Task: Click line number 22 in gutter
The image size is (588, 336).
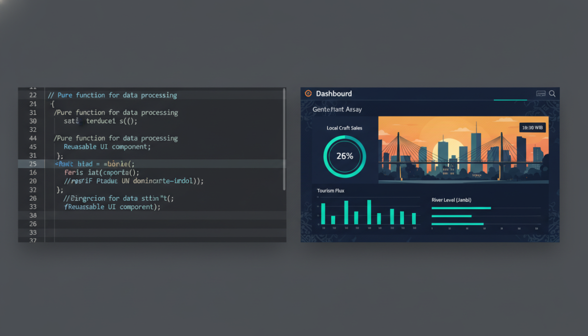Action: coord(33,95)
